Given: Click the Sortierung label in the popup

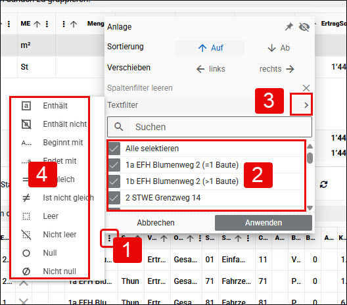Looking at the screenshot, I should pos(126,47).
